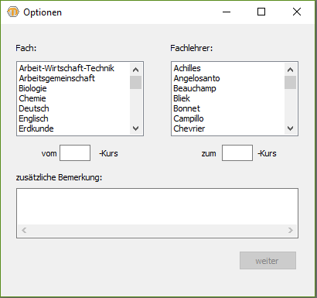Click the Fach list scrollbar thumb

[135, 82]
